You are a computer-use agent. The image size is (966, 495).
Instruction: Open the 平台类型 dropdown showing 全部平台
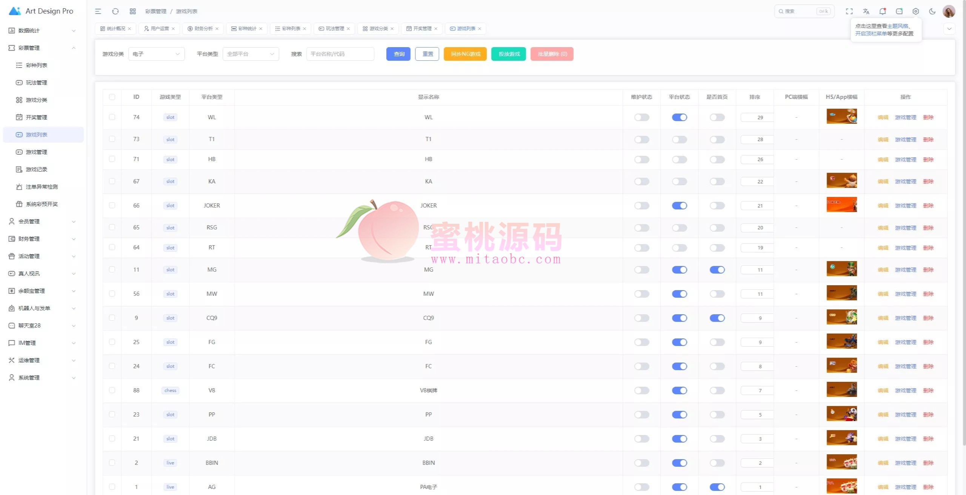click(x=251, y=54)
